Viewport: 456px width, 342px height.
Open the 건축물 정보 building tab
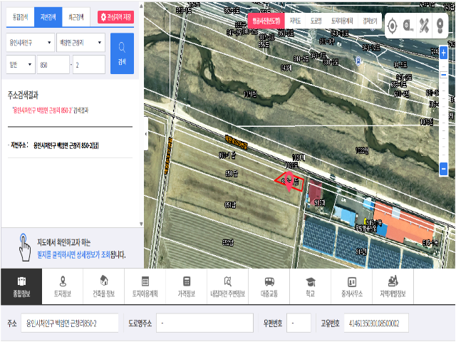coord(104,286)
